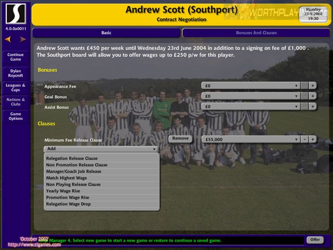The image size is (333, 250).
Task: Switch to the Basic tab
Action: tap(106, 33)
